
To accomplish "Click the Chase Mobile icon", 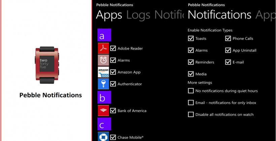I will (x=103, y=137).
